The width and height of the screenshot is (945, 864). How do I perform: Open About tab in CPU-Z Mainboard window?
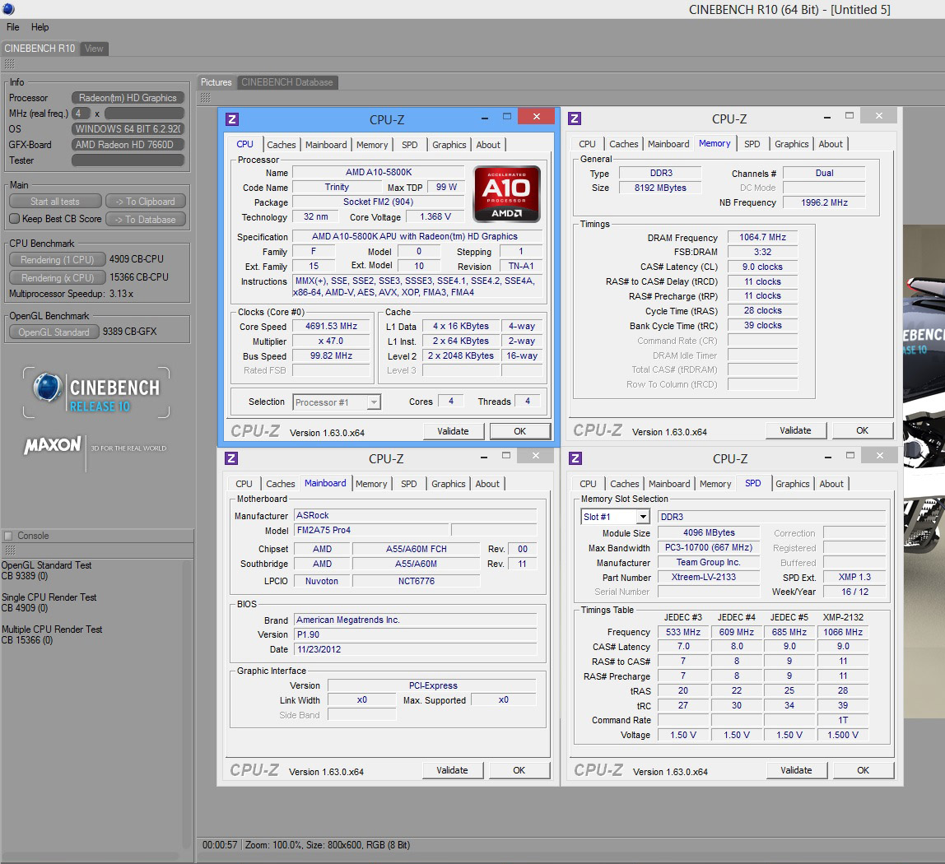click(x=487, y=484)
